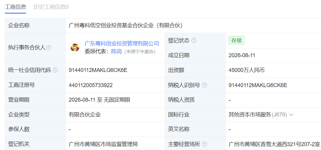Viewport: 321px width, 150px height.
Task: Click the 参保人数 label cell
Action: pyautogui.click(x=35, y=129)
